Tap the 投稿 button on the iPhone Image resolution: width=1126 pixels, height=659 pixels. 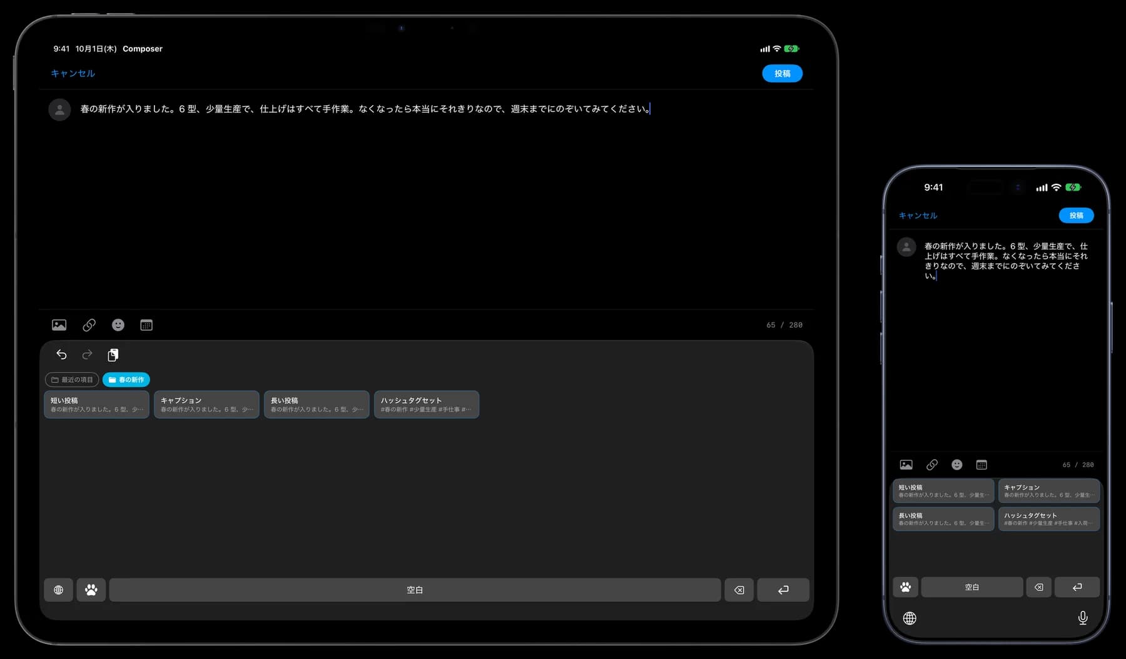click(1076, 215)
